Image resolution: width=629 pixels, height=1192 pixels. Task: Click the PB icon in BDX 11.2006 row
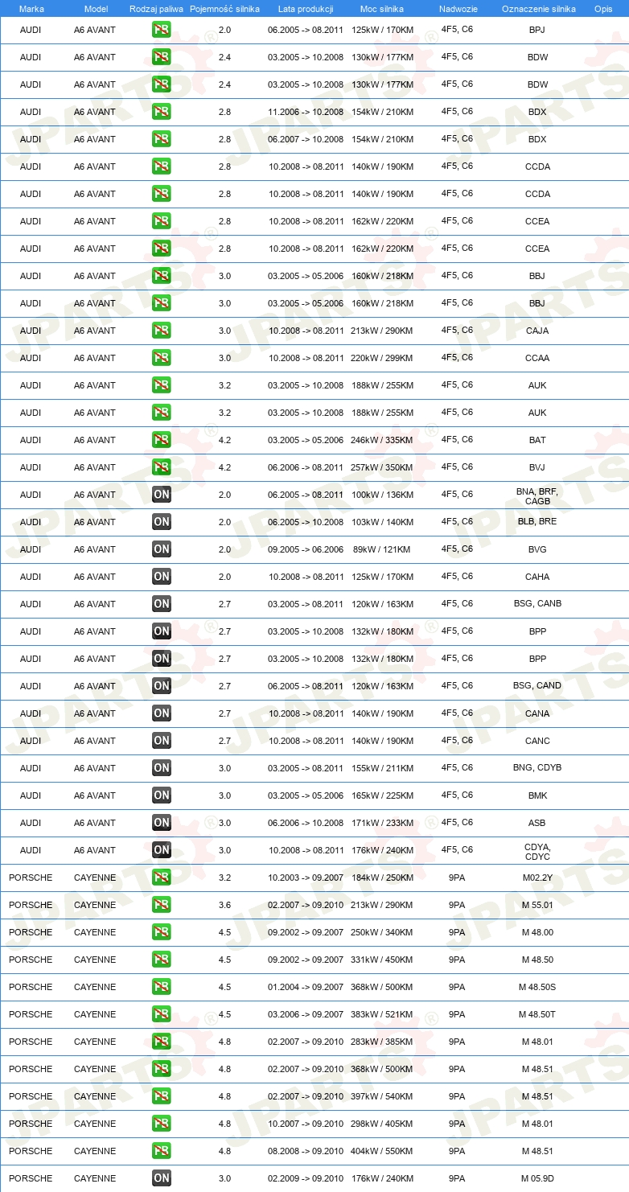coord(162,112)
